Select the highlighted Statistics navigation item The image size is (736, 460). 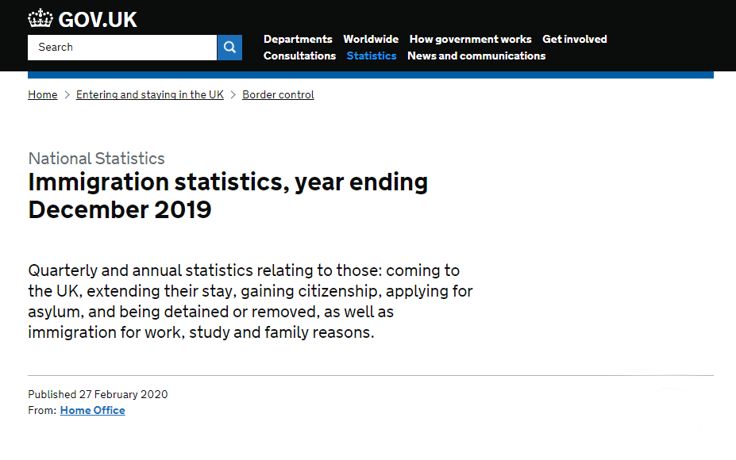tap(372, 56)
